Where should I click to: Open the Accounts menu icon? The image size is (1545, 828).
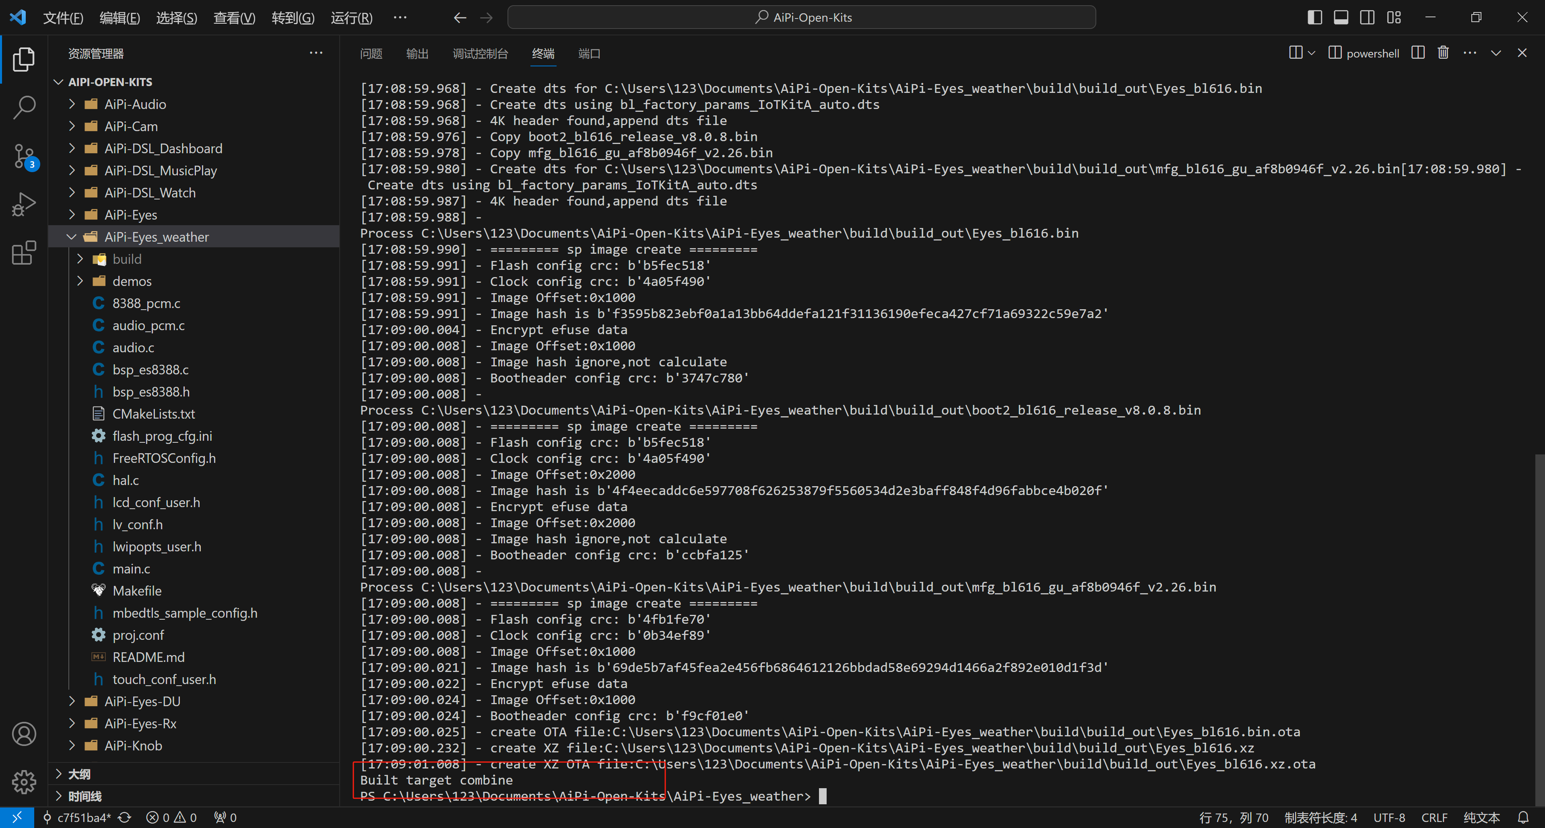tap(24, 734)
